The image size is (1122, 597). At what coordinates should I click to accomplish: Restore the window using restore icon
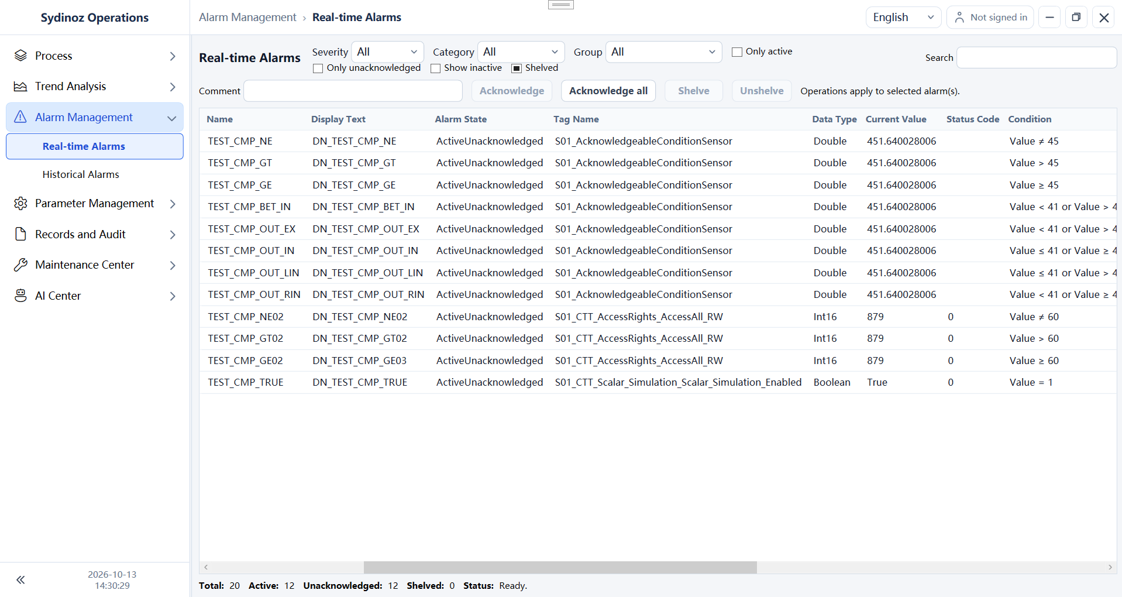click(x=1076, y=18)
